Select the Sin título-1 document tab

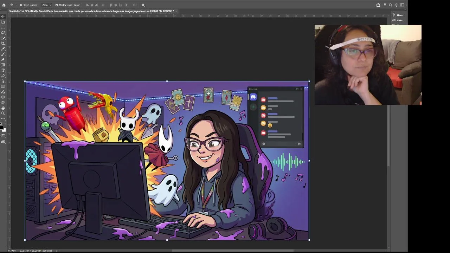pos(91,11)
